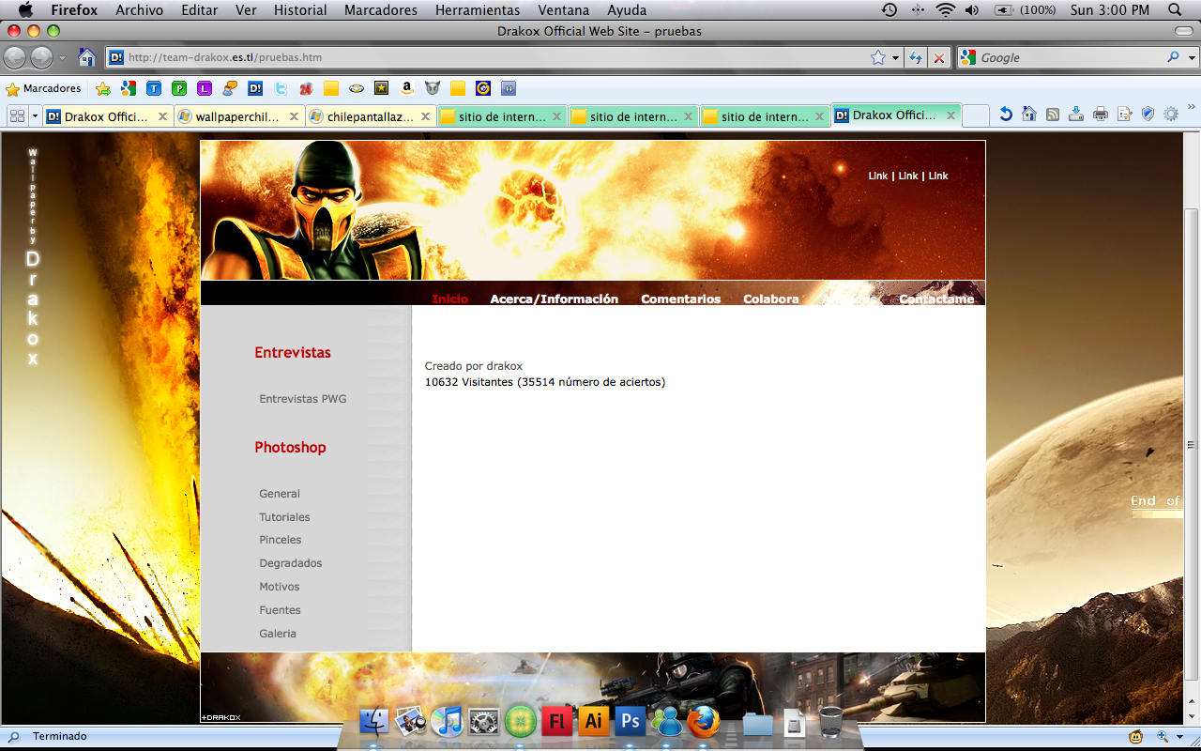
Task: Click the blue T bookmark icon
Action: coord(154,89)
